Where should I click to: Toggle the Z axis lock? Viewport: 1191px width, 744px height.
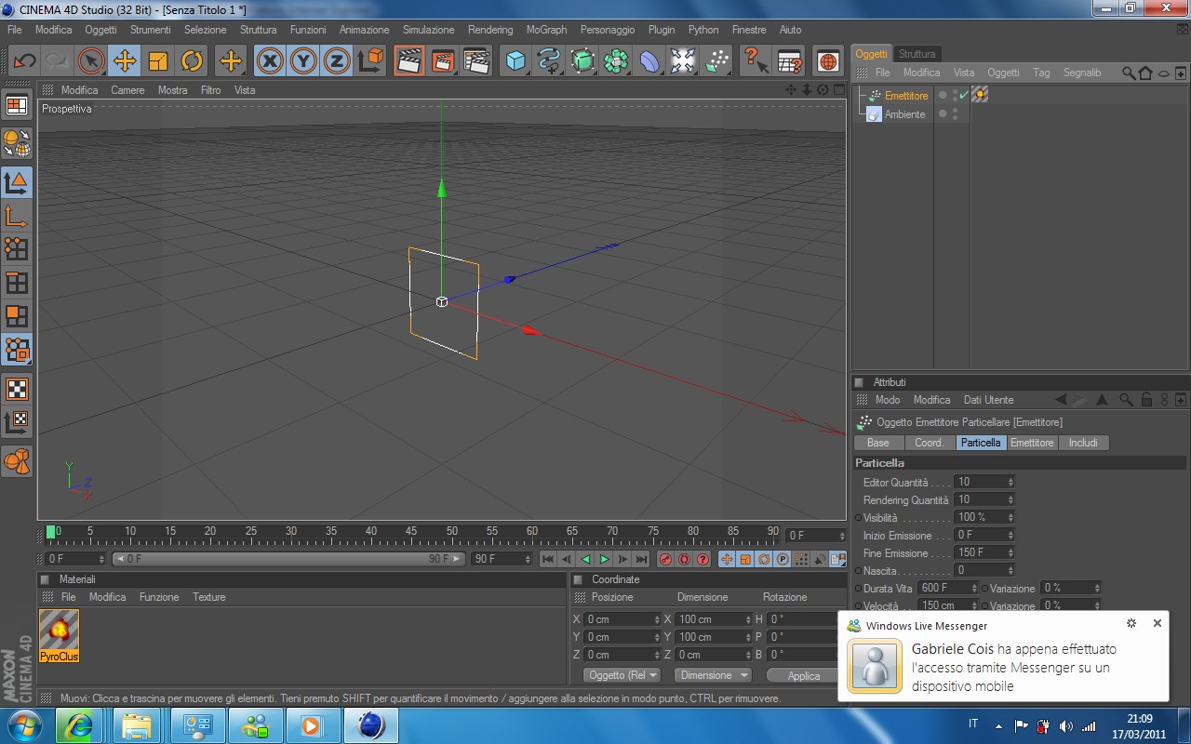[x=336, y=61]
